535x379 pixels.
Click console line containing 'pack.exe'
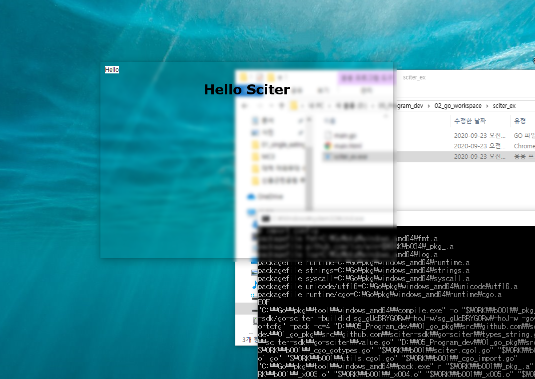click(x=396, y=367)
